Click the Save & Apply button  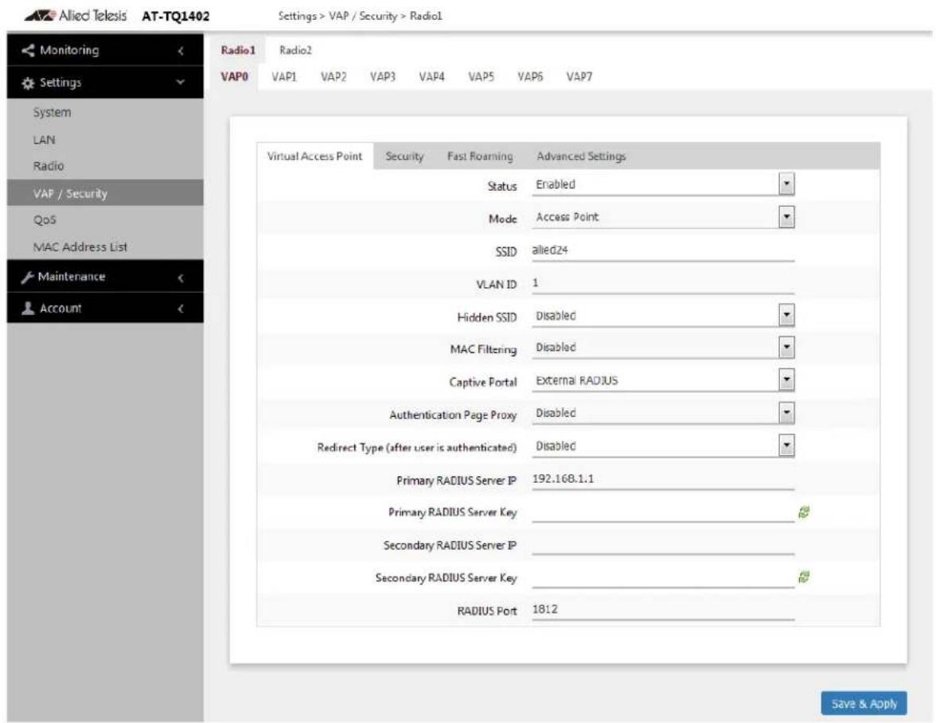864,703
